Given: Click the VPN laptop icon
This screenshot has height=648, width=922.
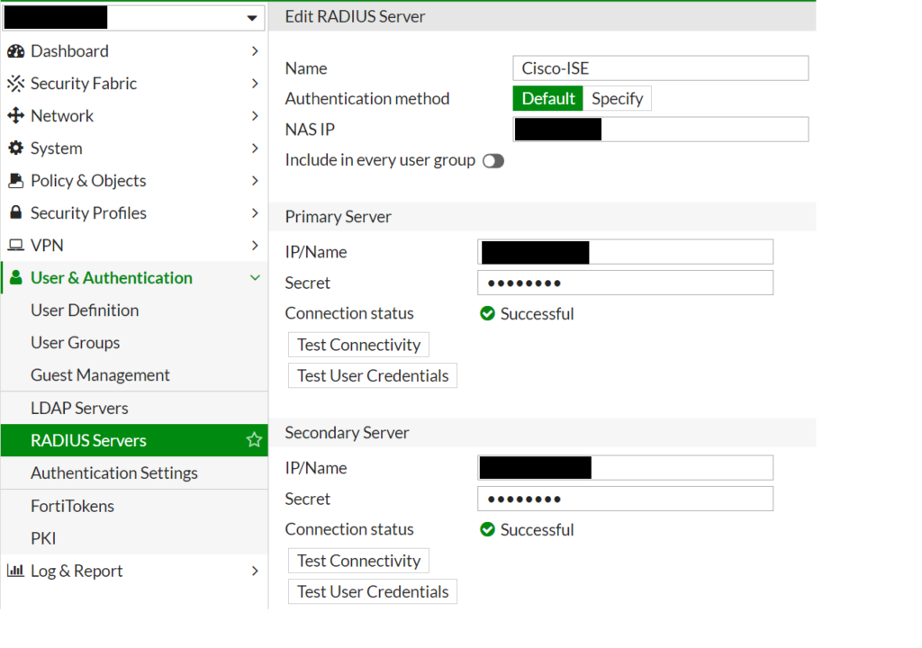Looking at the screenshot, I should click(x=15, y=246).
